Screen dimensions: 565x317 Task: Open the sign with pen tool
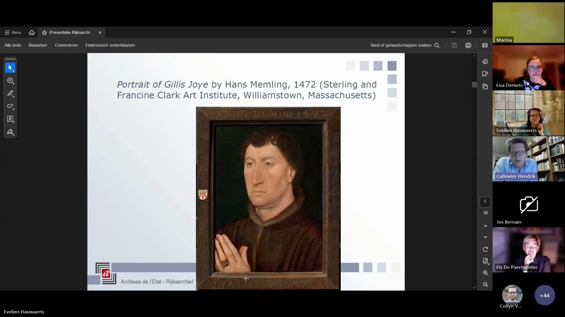pos(10,132)
